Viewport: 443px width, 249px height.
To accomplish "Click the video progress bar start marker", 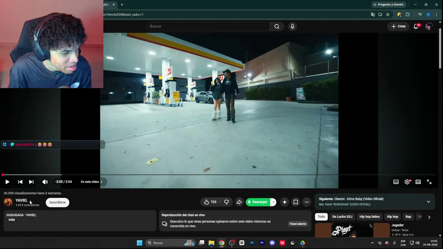I will pos(3,175).
